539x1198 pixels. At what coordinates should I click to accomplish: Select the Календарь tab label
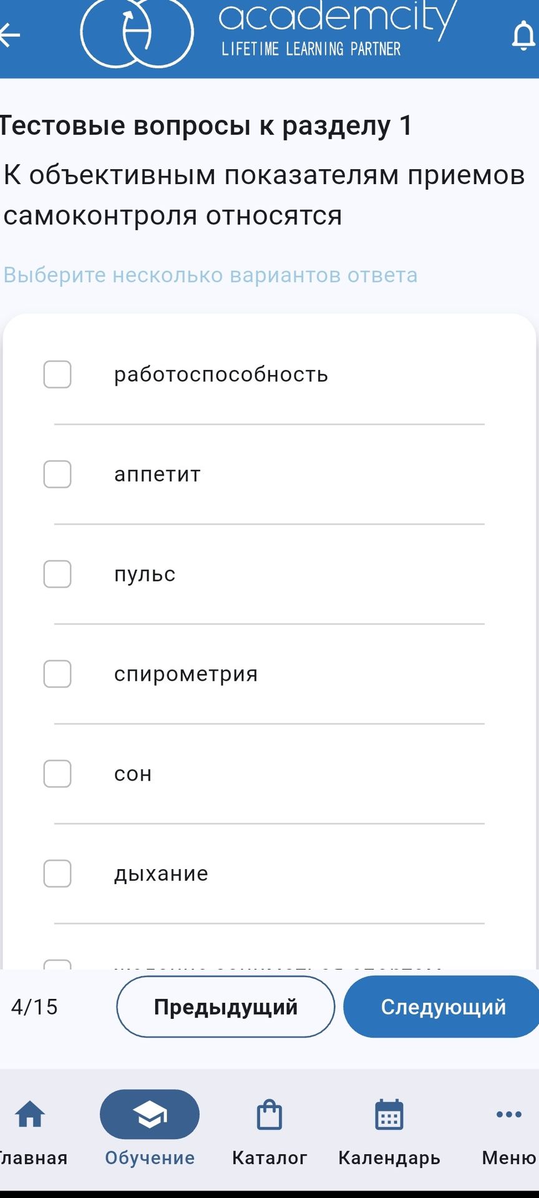[x=389, y=1159]
